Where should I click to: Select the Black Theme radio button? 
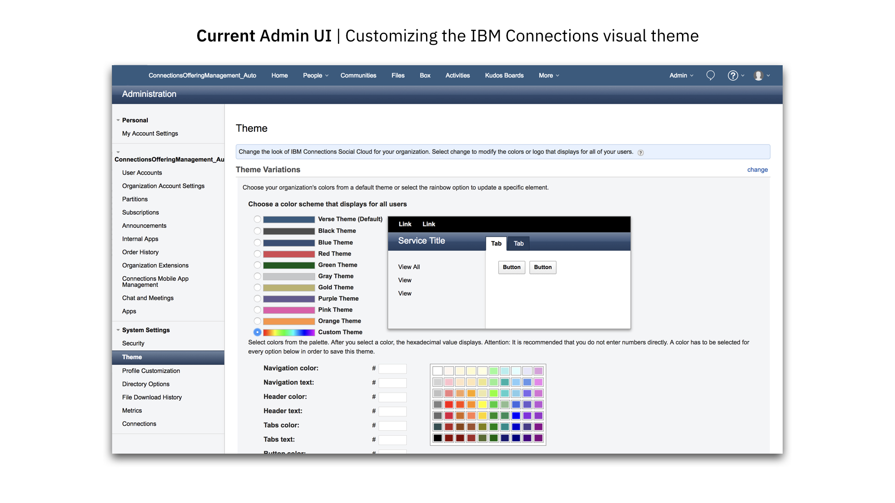click(257, 231)
